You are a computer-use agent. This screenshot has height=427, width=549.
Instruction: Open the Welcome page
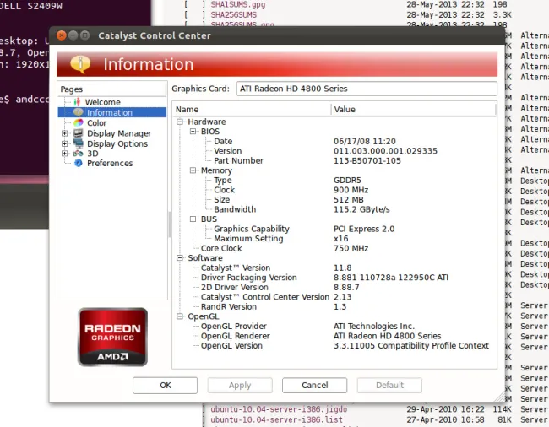point(102,102)
